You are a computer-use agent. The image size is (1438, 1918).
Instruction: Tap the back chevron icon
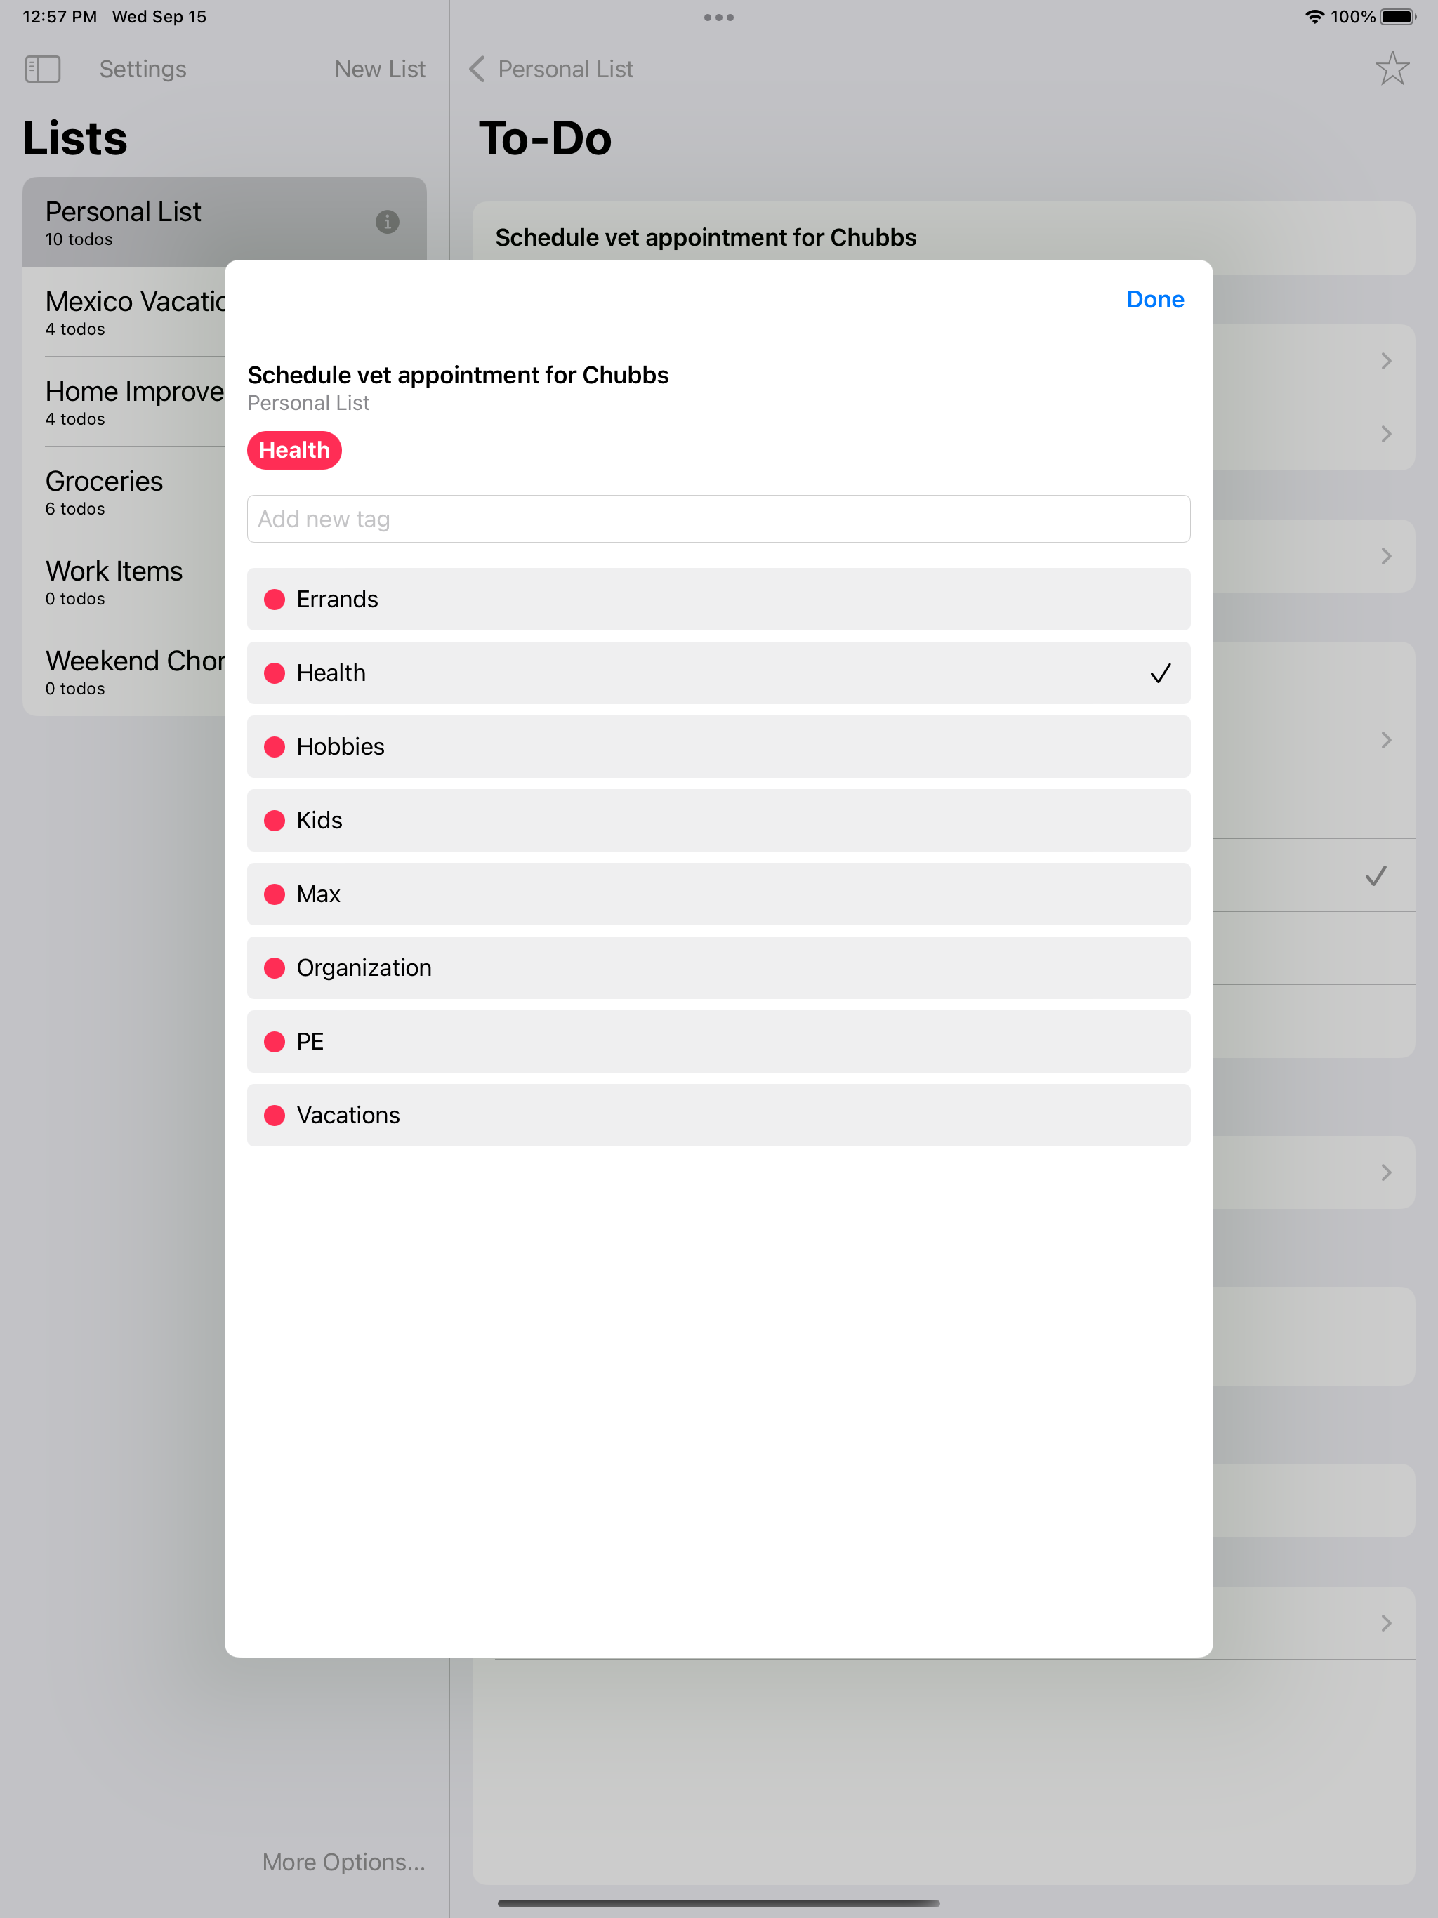[477, 70]
